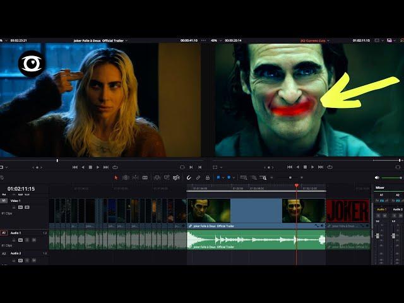Click the Detail Zoom icon
This screenshot has width=404, height=303.
pos(254,177)
